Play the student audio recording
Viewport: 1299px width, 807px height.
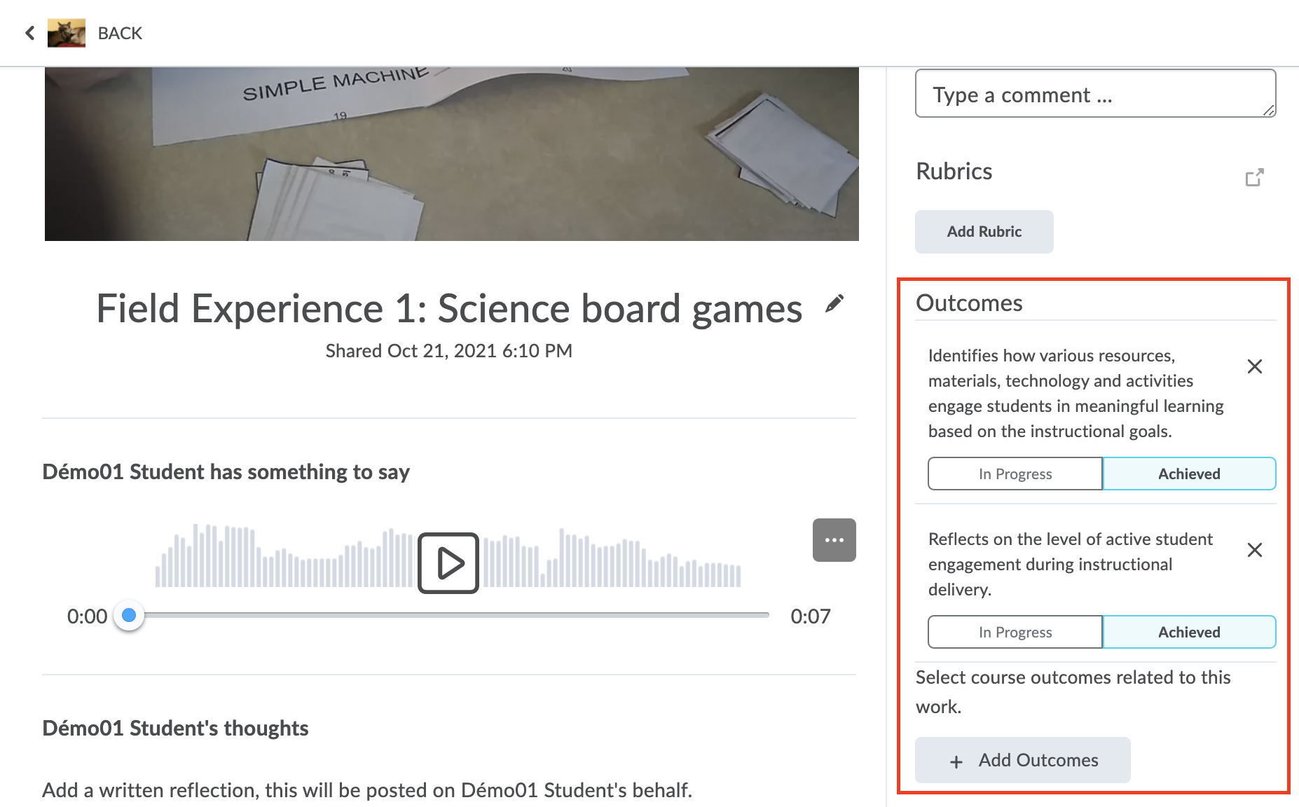(x=448, y=563)
